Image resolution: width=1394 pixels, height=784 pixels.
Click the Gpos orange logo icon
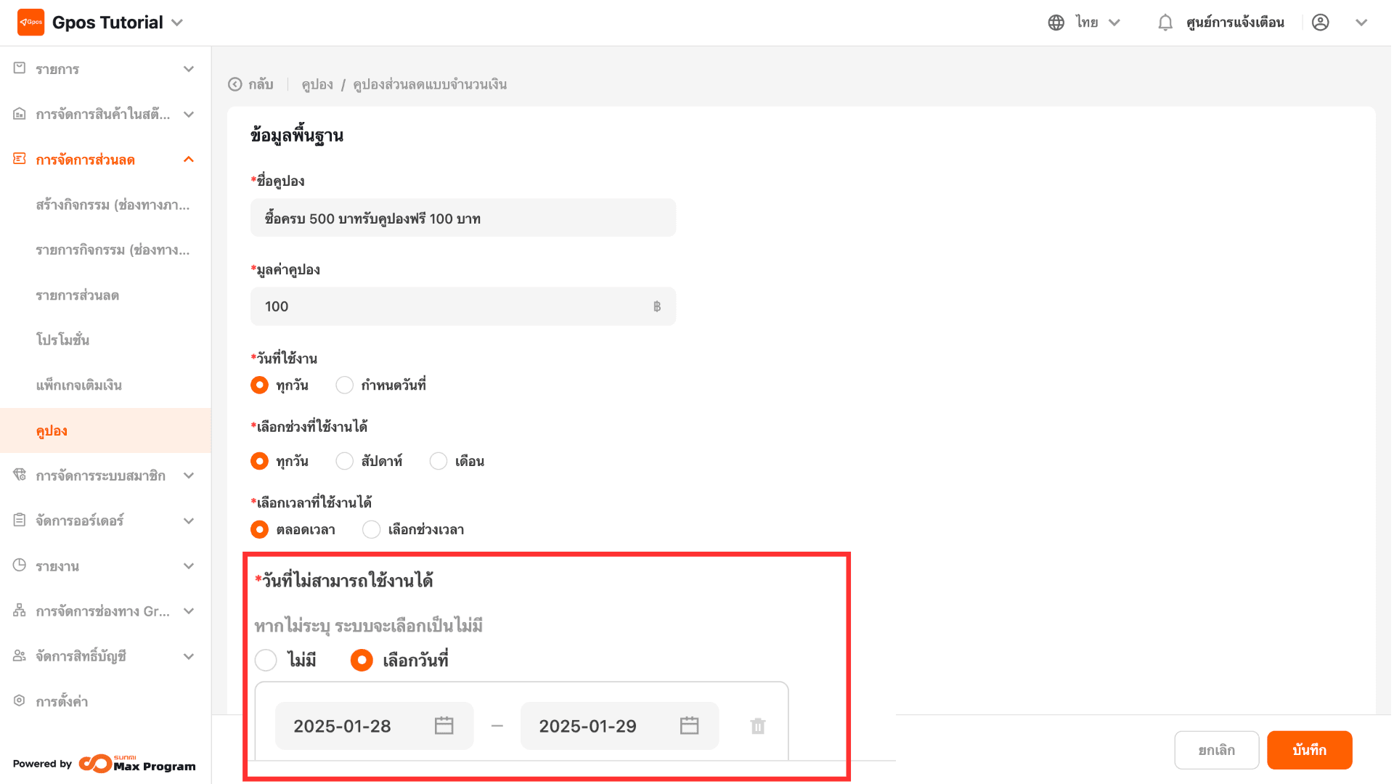pos(30,23)
